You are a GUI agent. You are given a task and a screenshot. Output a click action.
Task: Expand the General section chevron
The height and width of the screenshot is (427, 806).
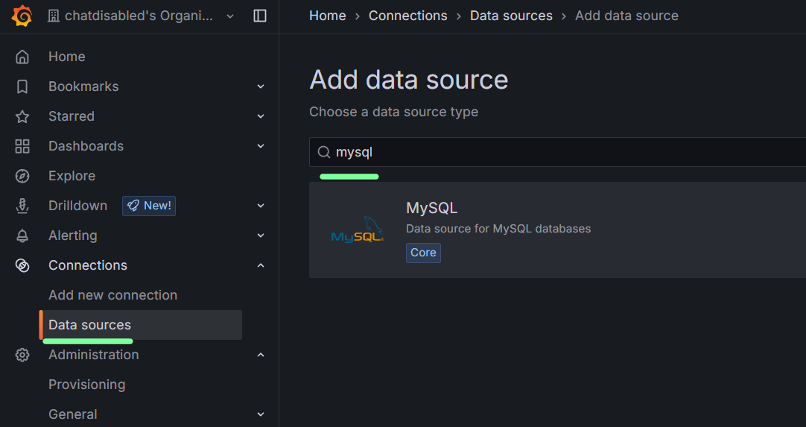click(261, 414)
